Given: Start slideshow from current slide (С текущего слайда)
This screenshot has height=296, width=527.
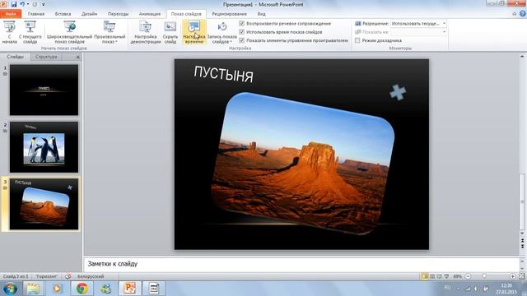Looking at the screenshot, I should pyautogui.click(x=30, y=32).
